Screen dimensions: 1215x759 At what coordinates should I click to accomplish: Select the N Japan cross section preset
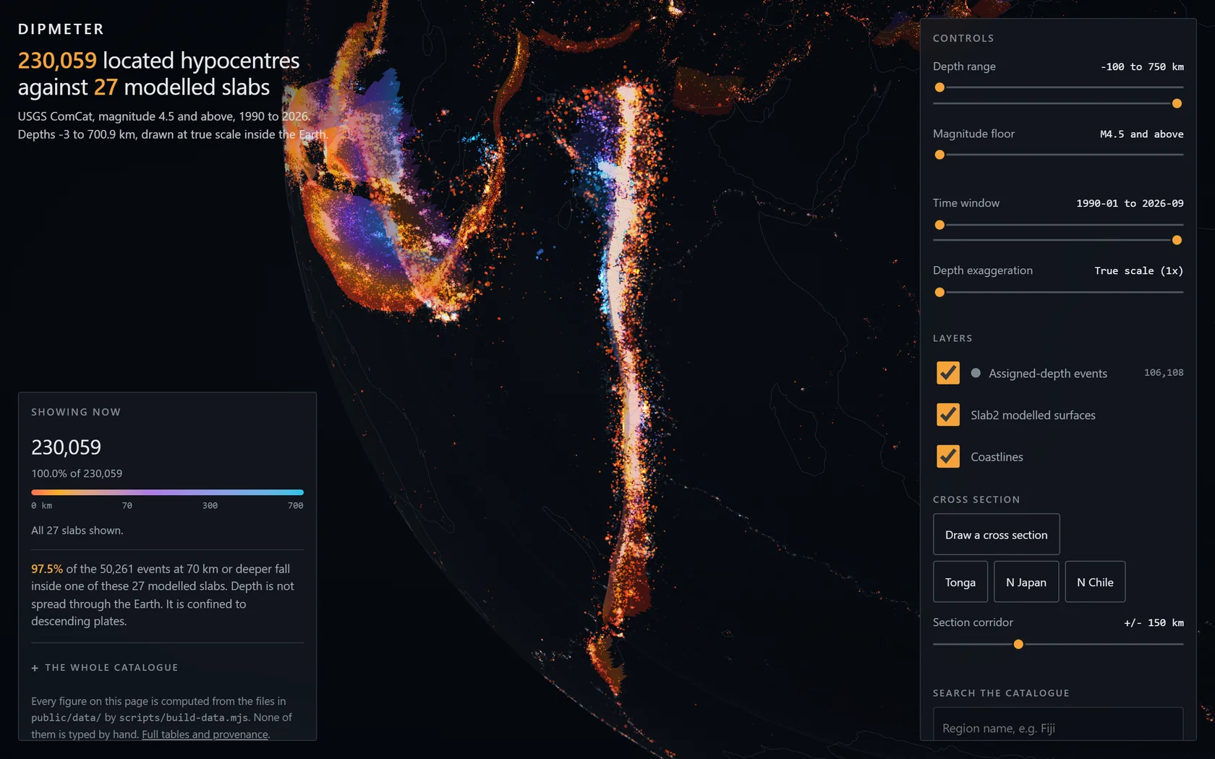tap(1026, 582)
